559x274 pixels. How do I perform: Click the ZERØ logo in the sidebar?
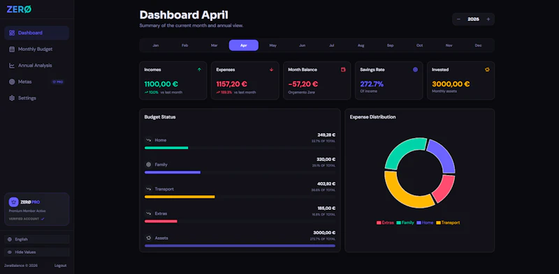[x=19, y=10]
